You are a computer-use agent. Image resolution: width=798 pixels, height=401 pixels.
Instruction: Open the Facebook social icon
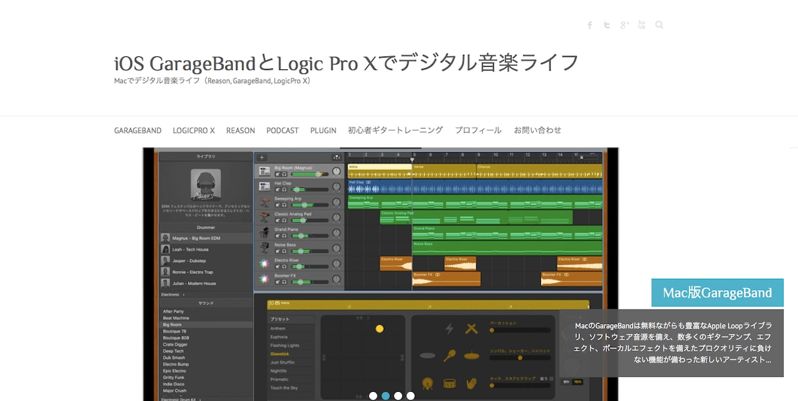589,25
